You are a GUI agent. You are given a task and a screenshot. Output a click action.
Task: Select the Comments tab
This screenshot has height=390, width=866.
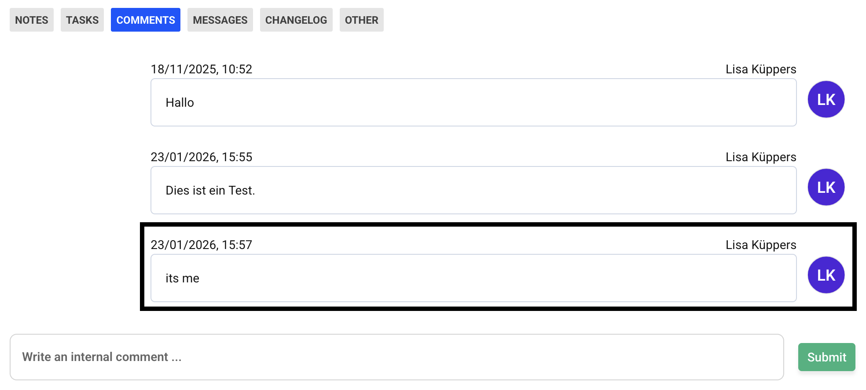146,20
